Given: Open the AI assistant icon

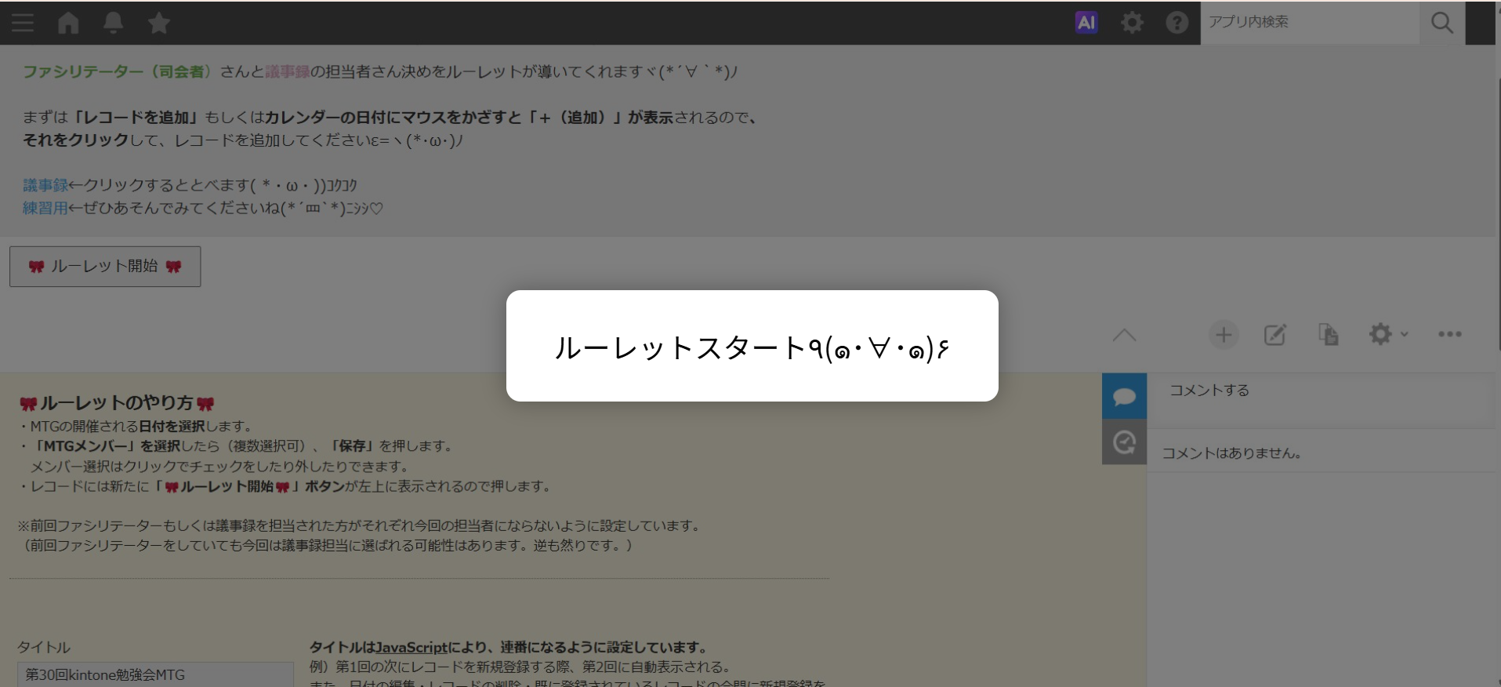Looking at the screenshot, I should coord(1086,23).
